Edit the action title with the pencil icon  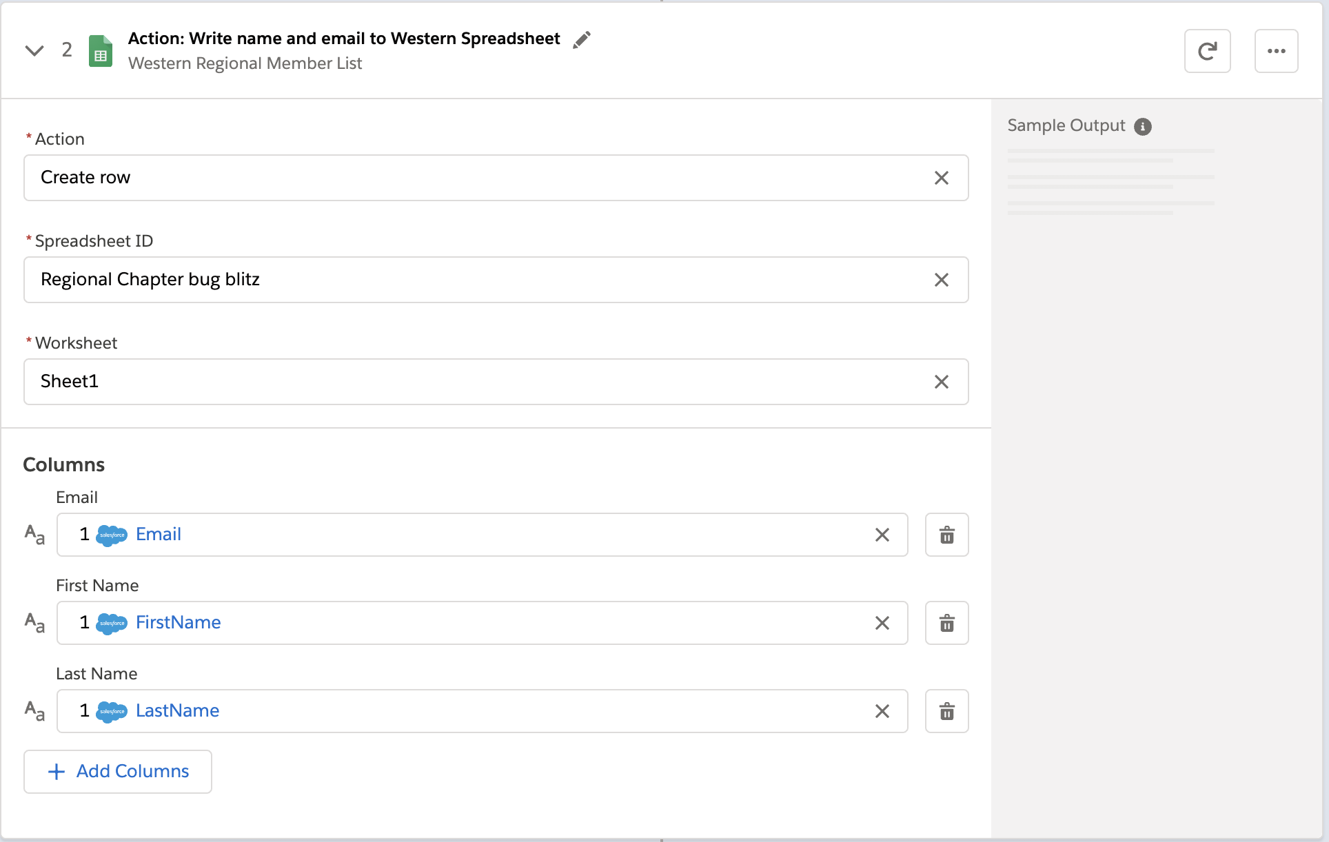pyautogui.click(x=582, y=39)
